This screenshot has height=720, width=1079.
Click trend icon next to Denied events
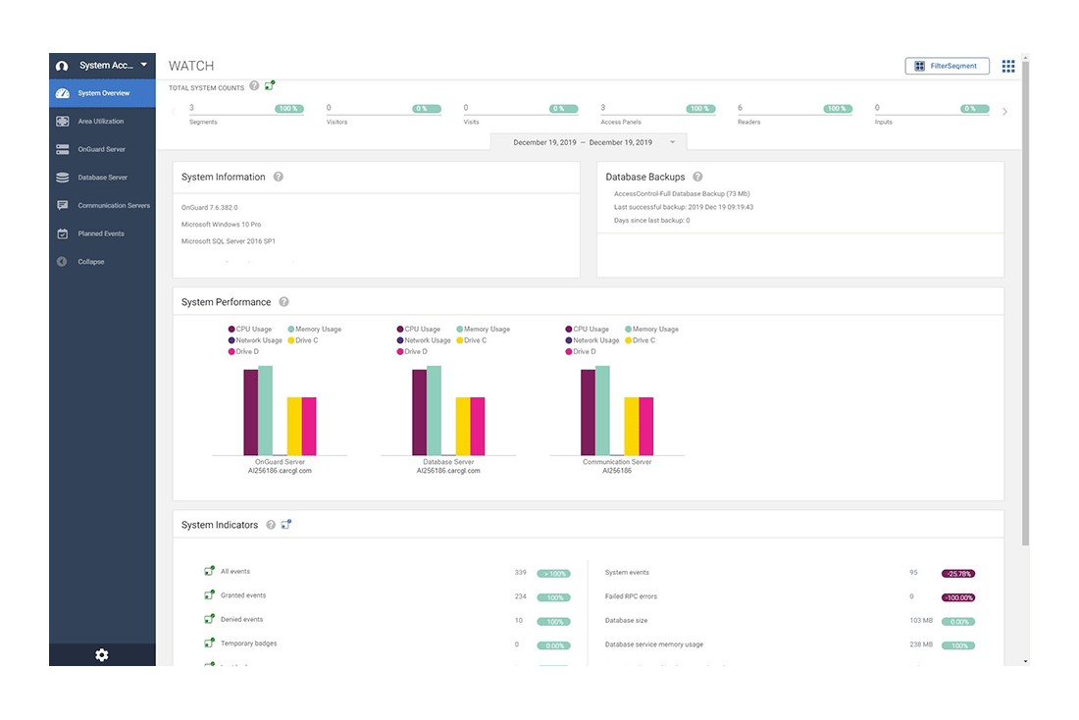[x=209, y=619]
